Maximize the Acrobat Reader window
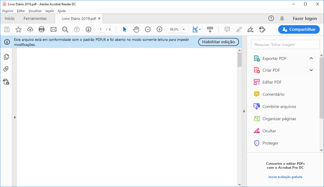This screenshot has height=187, width=324. coord(305,4)
